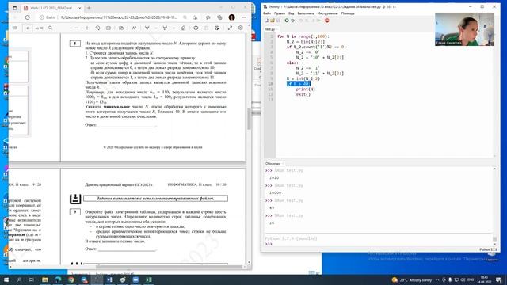Zoom out the PDF
This screenshot has height=285, width=507.
tap(76, 28)
